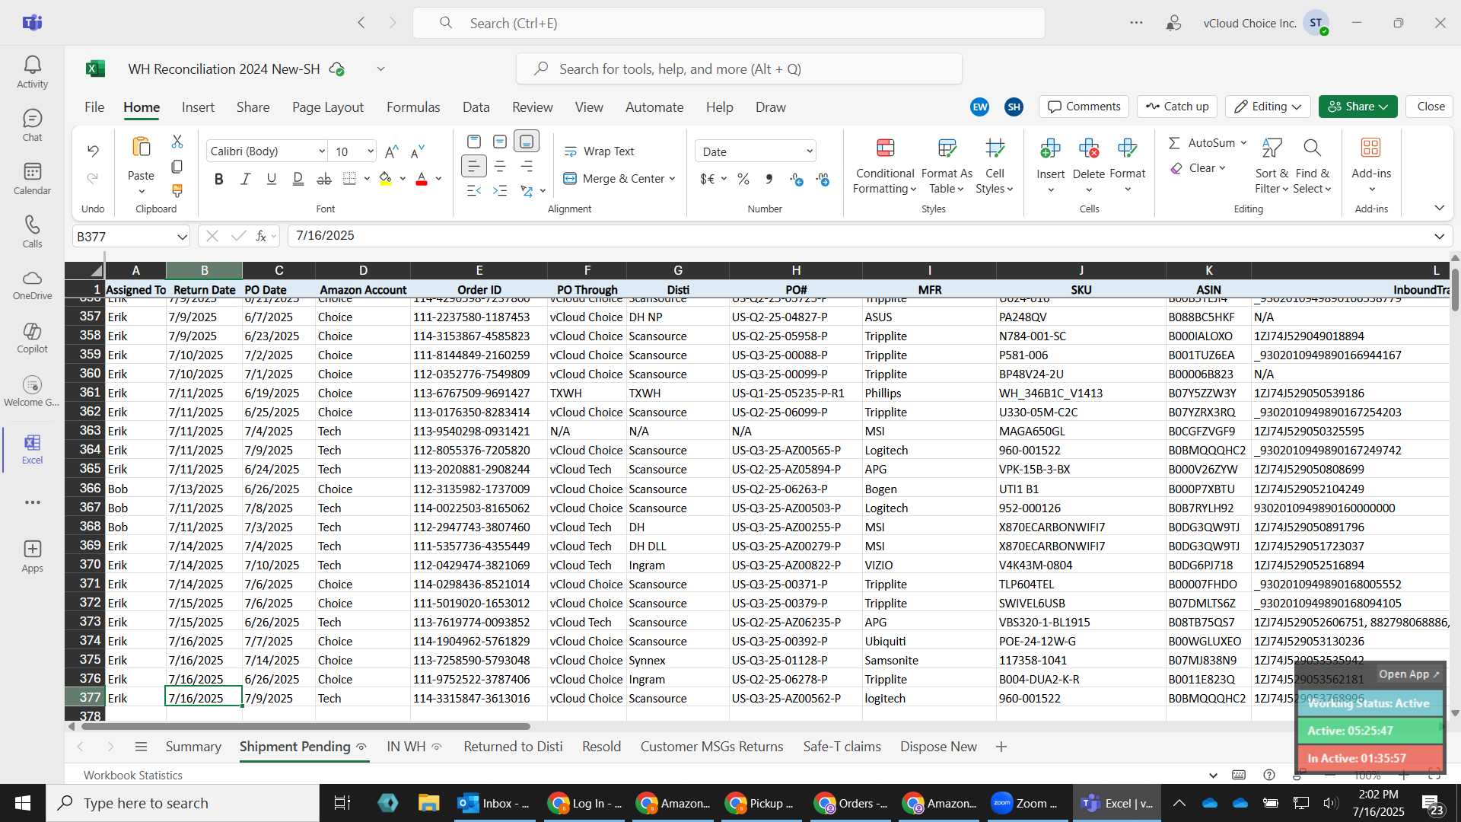Image resolution: width=1461 pixels, height=822 pixels.
Task: Decrease font size with shrink font icon
Action: pyautogui.click(x=417, y=151)
